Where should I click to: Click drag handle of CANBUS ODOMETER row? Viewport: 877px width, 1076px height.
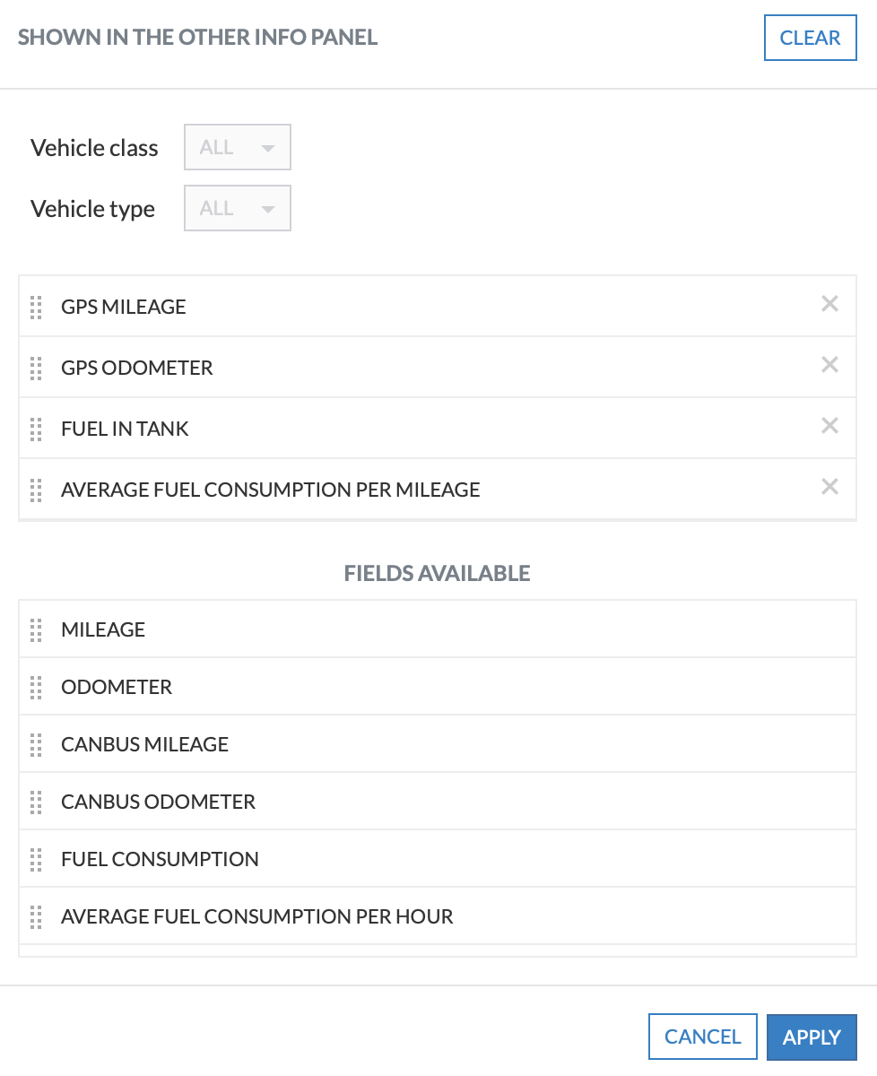point(36,802)
